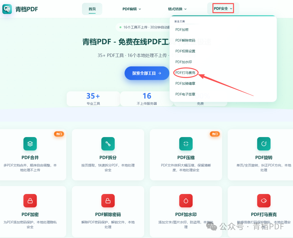293x238 pixels.
Task: Open the PDF打马赛克 card title
Action: (x=264, y=214)
